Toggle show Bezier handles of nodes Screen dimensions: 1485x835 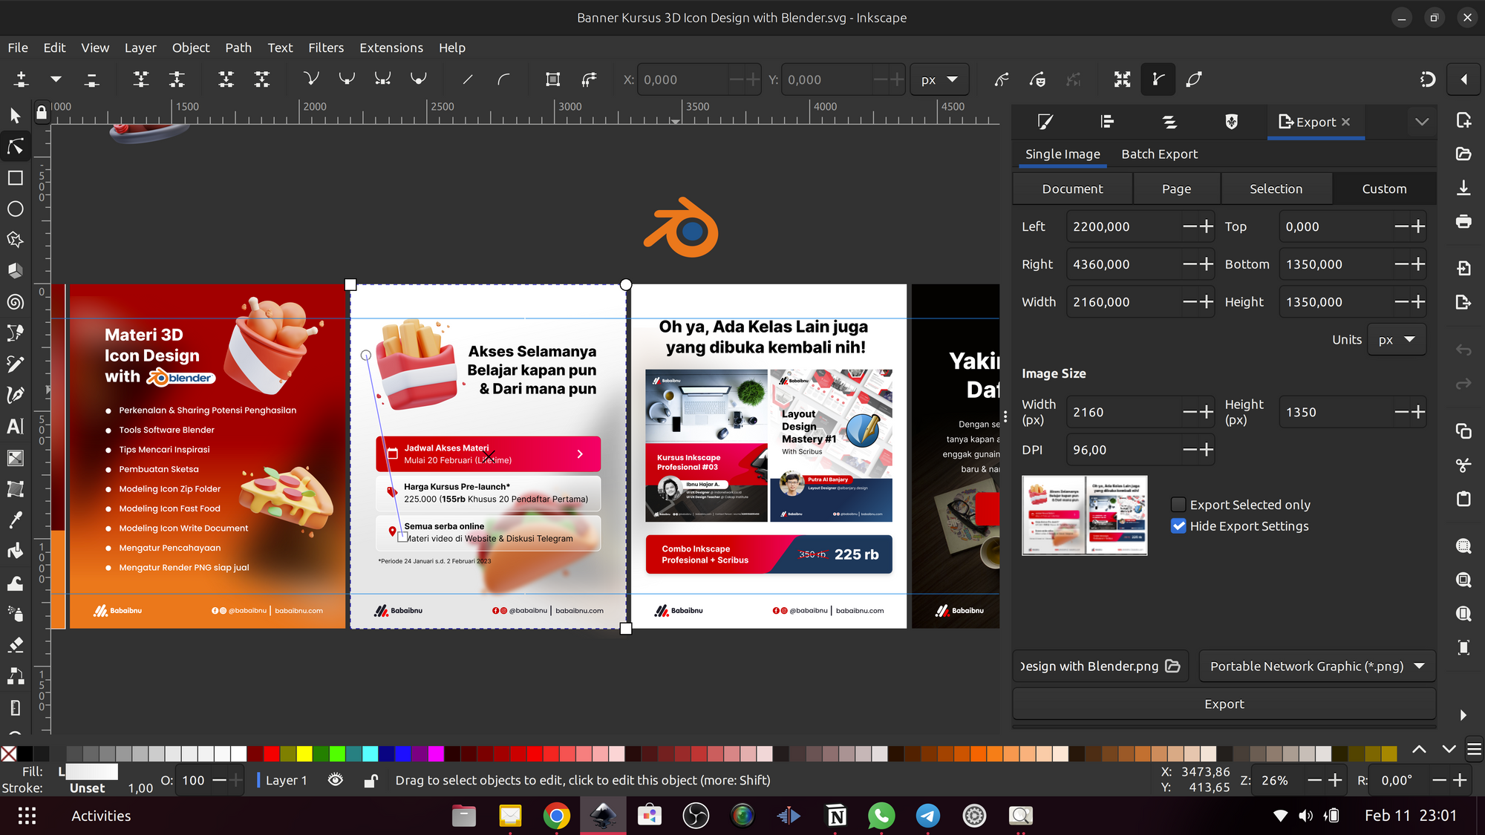[1158, 79]
